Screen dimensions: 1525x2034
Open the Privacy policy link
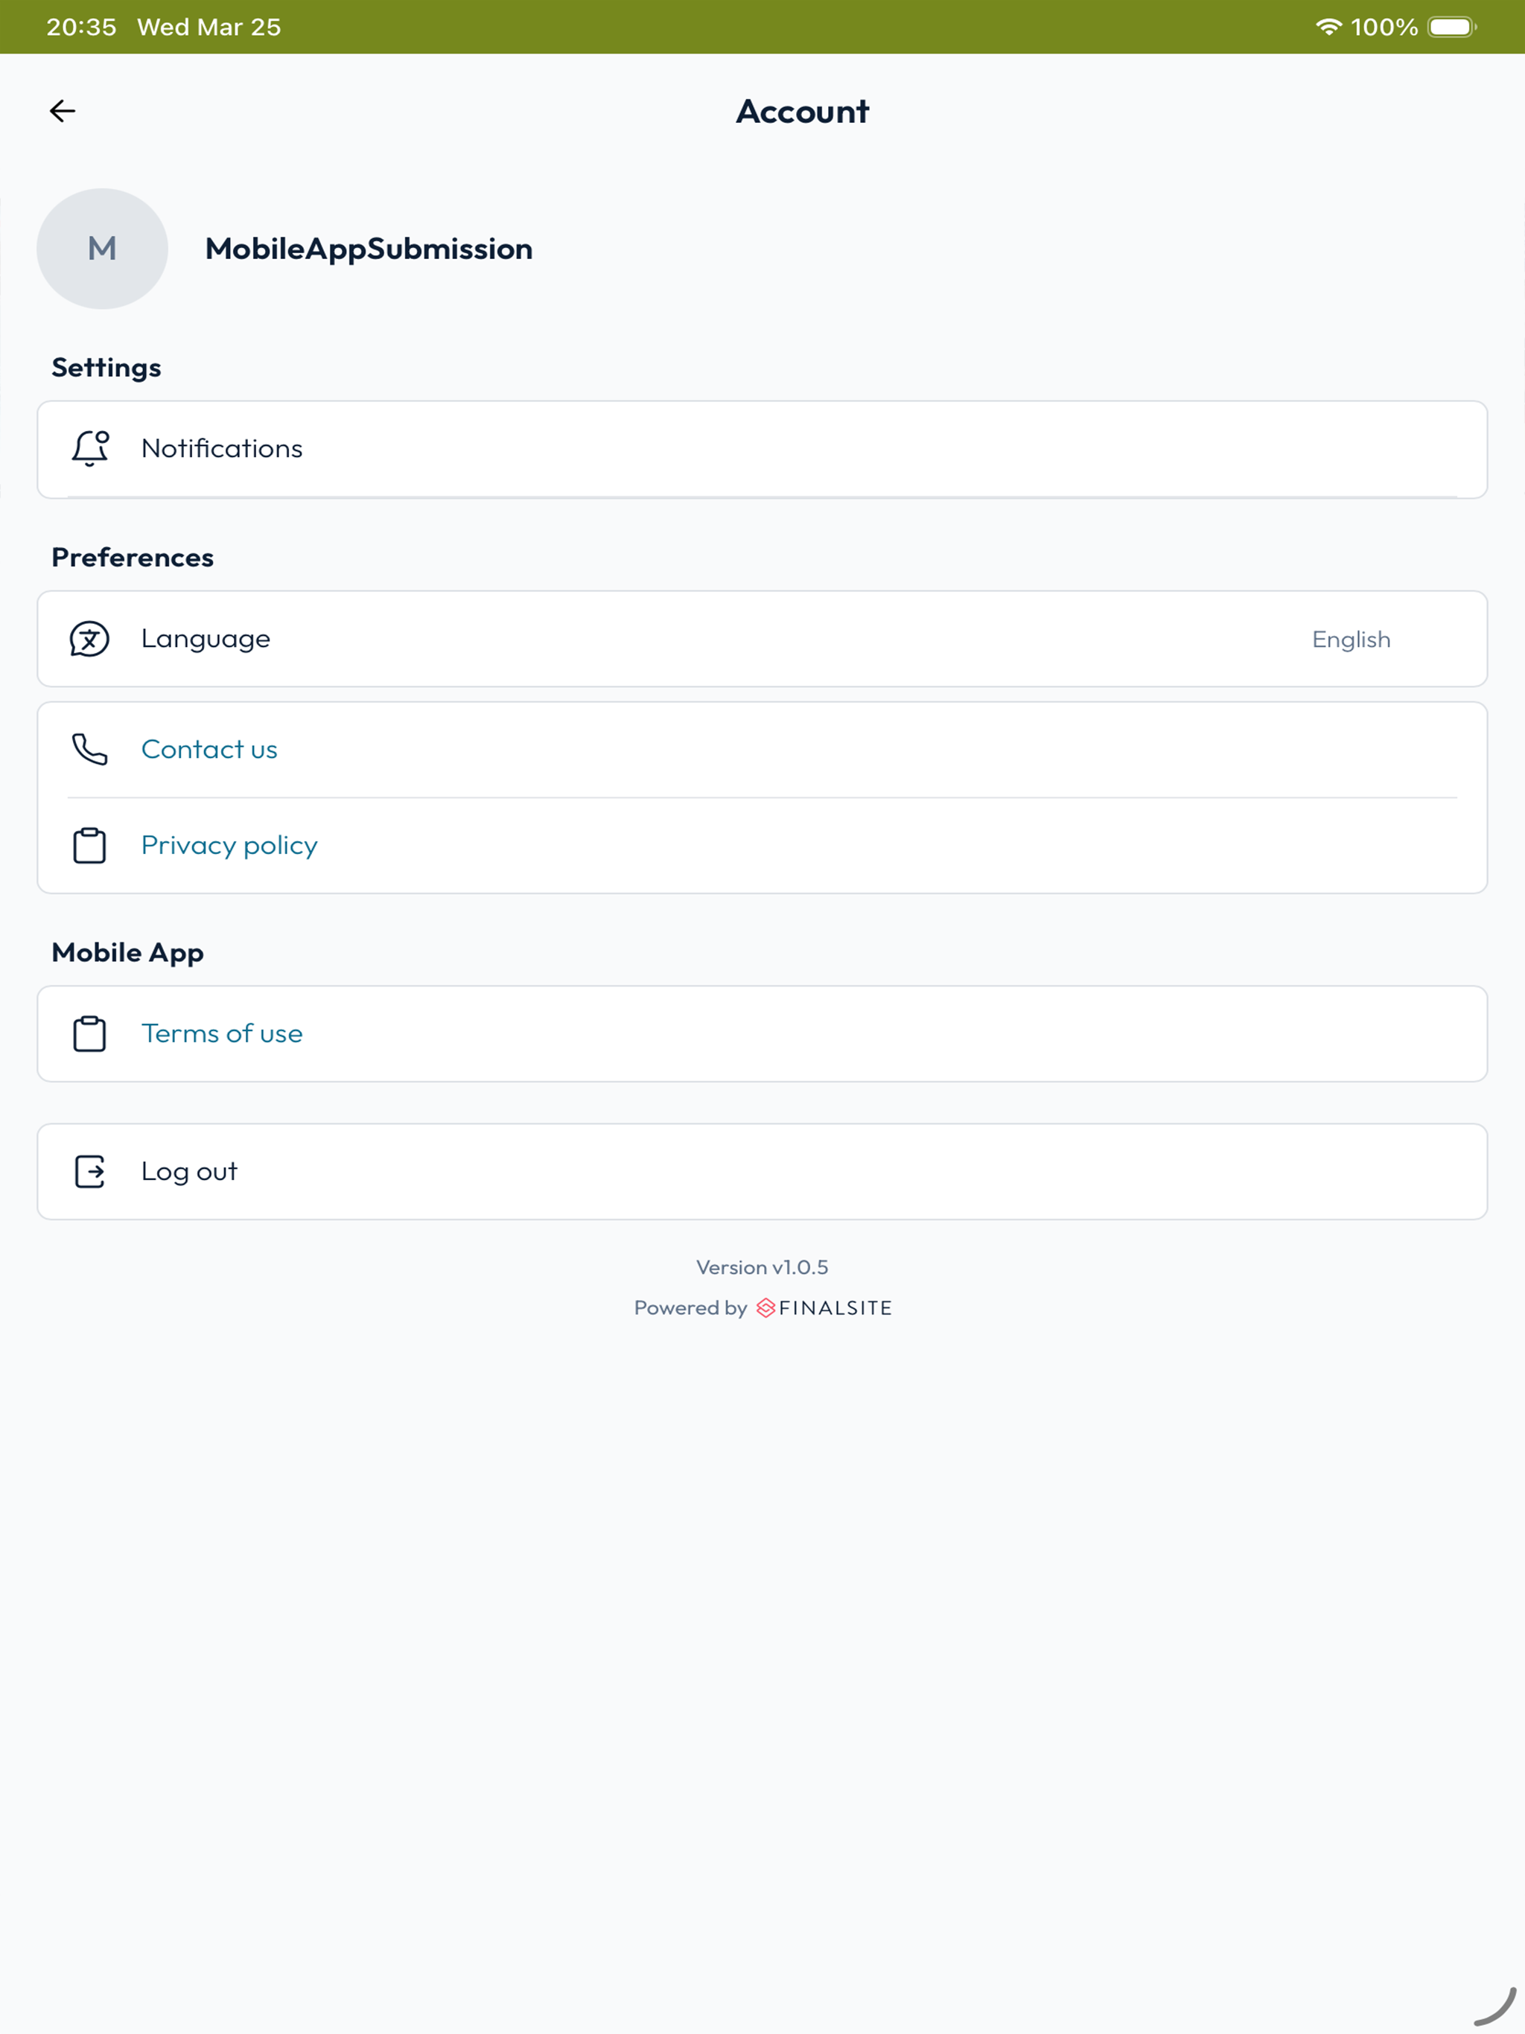(x=229, y=845)
